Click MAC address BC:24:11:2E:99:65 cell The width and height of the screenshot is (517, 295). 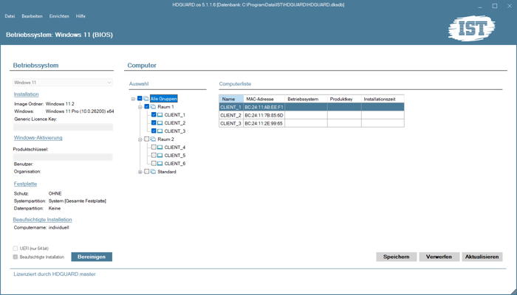click(x=264, y=123)
